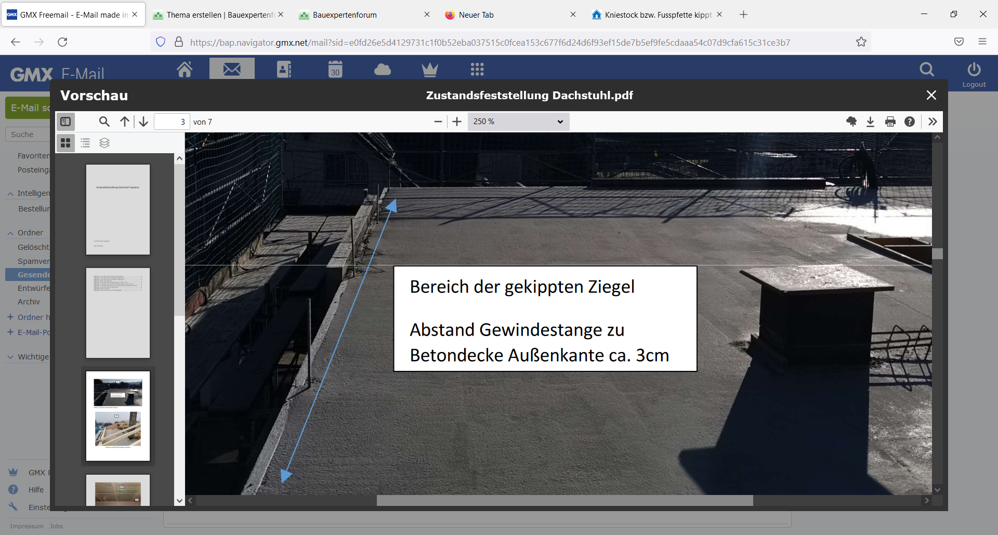Click the page number field
Viewport: 998px width, 535px height.
point(172,122)
